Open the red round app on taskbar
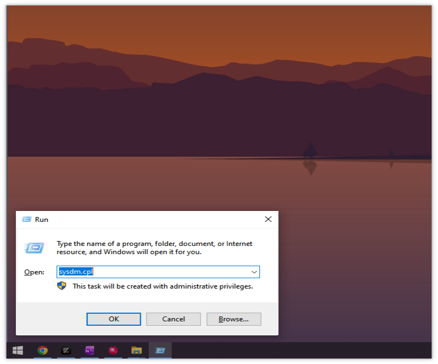This screenshot has width=438, height=364. [x=113, y=350]
